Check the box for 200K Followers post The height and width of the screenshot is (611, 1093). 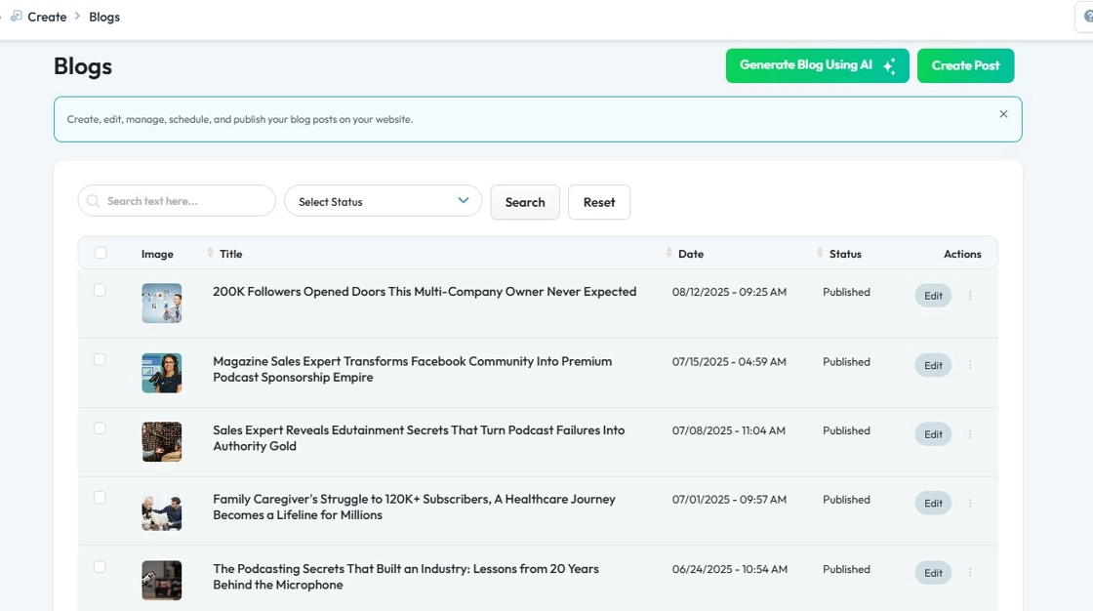pos(100,290)
